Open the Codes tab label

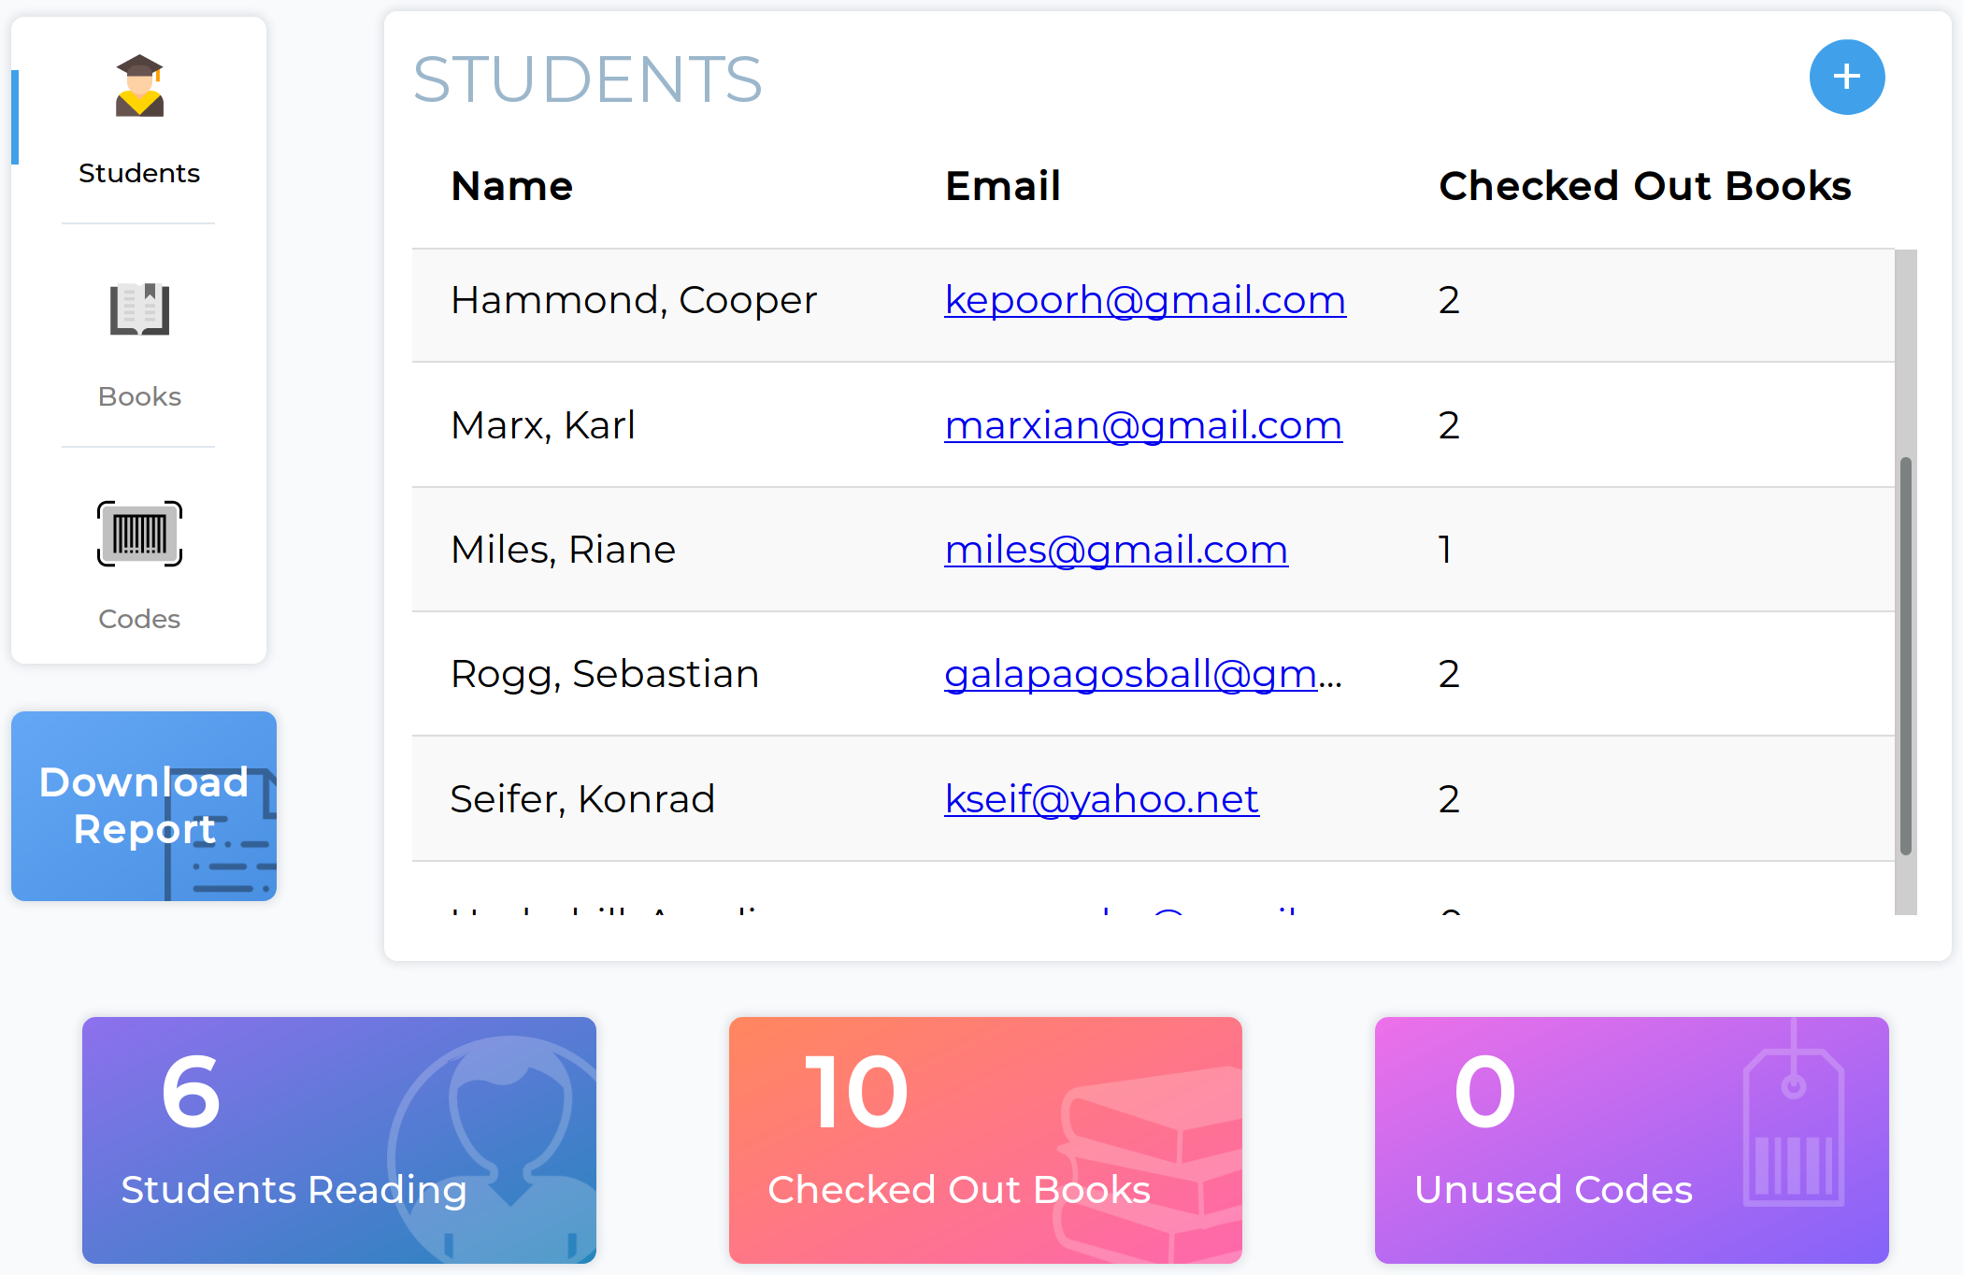139,619
